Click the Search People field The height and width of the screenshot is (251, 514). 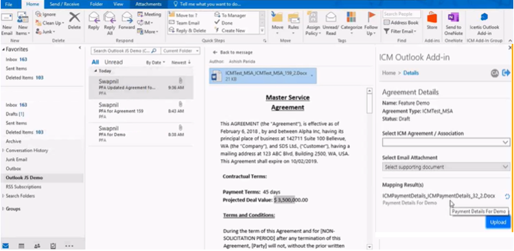401,14
